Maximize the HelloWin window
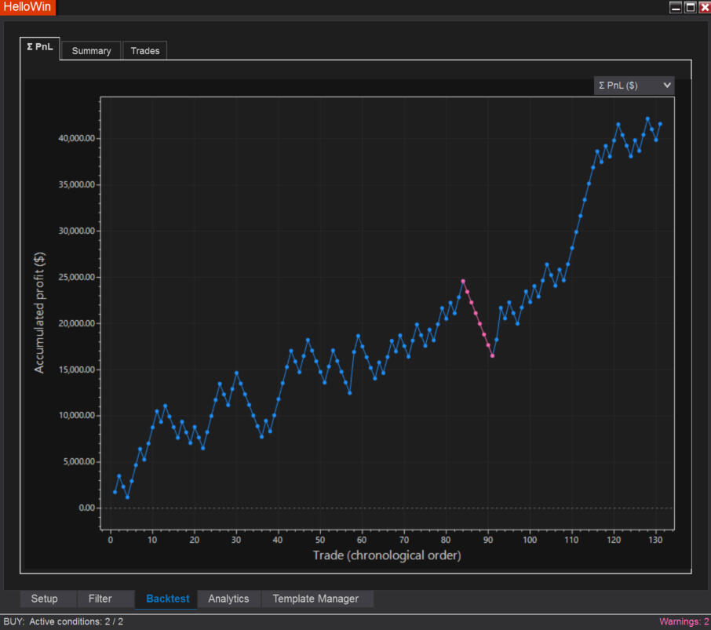The height and width of the screenshot is (630, 711). click(x=690, y=7)
